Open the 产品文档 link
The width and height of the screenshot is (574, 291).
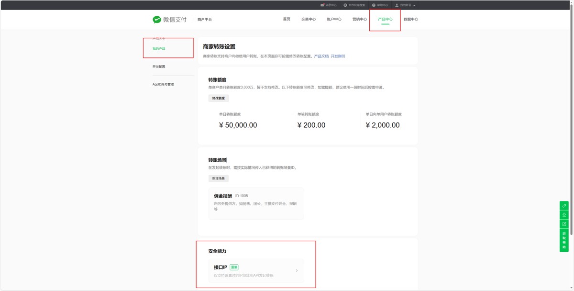(321, 56)
